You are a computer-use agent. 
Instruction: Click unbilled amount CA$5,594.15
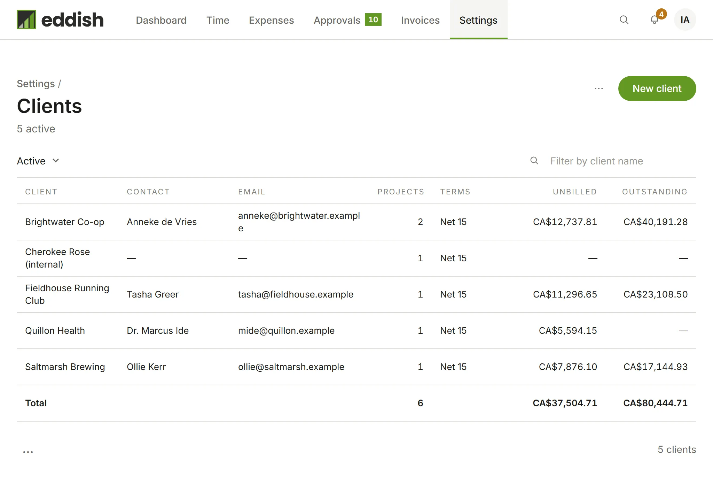[x=568, y=331]
